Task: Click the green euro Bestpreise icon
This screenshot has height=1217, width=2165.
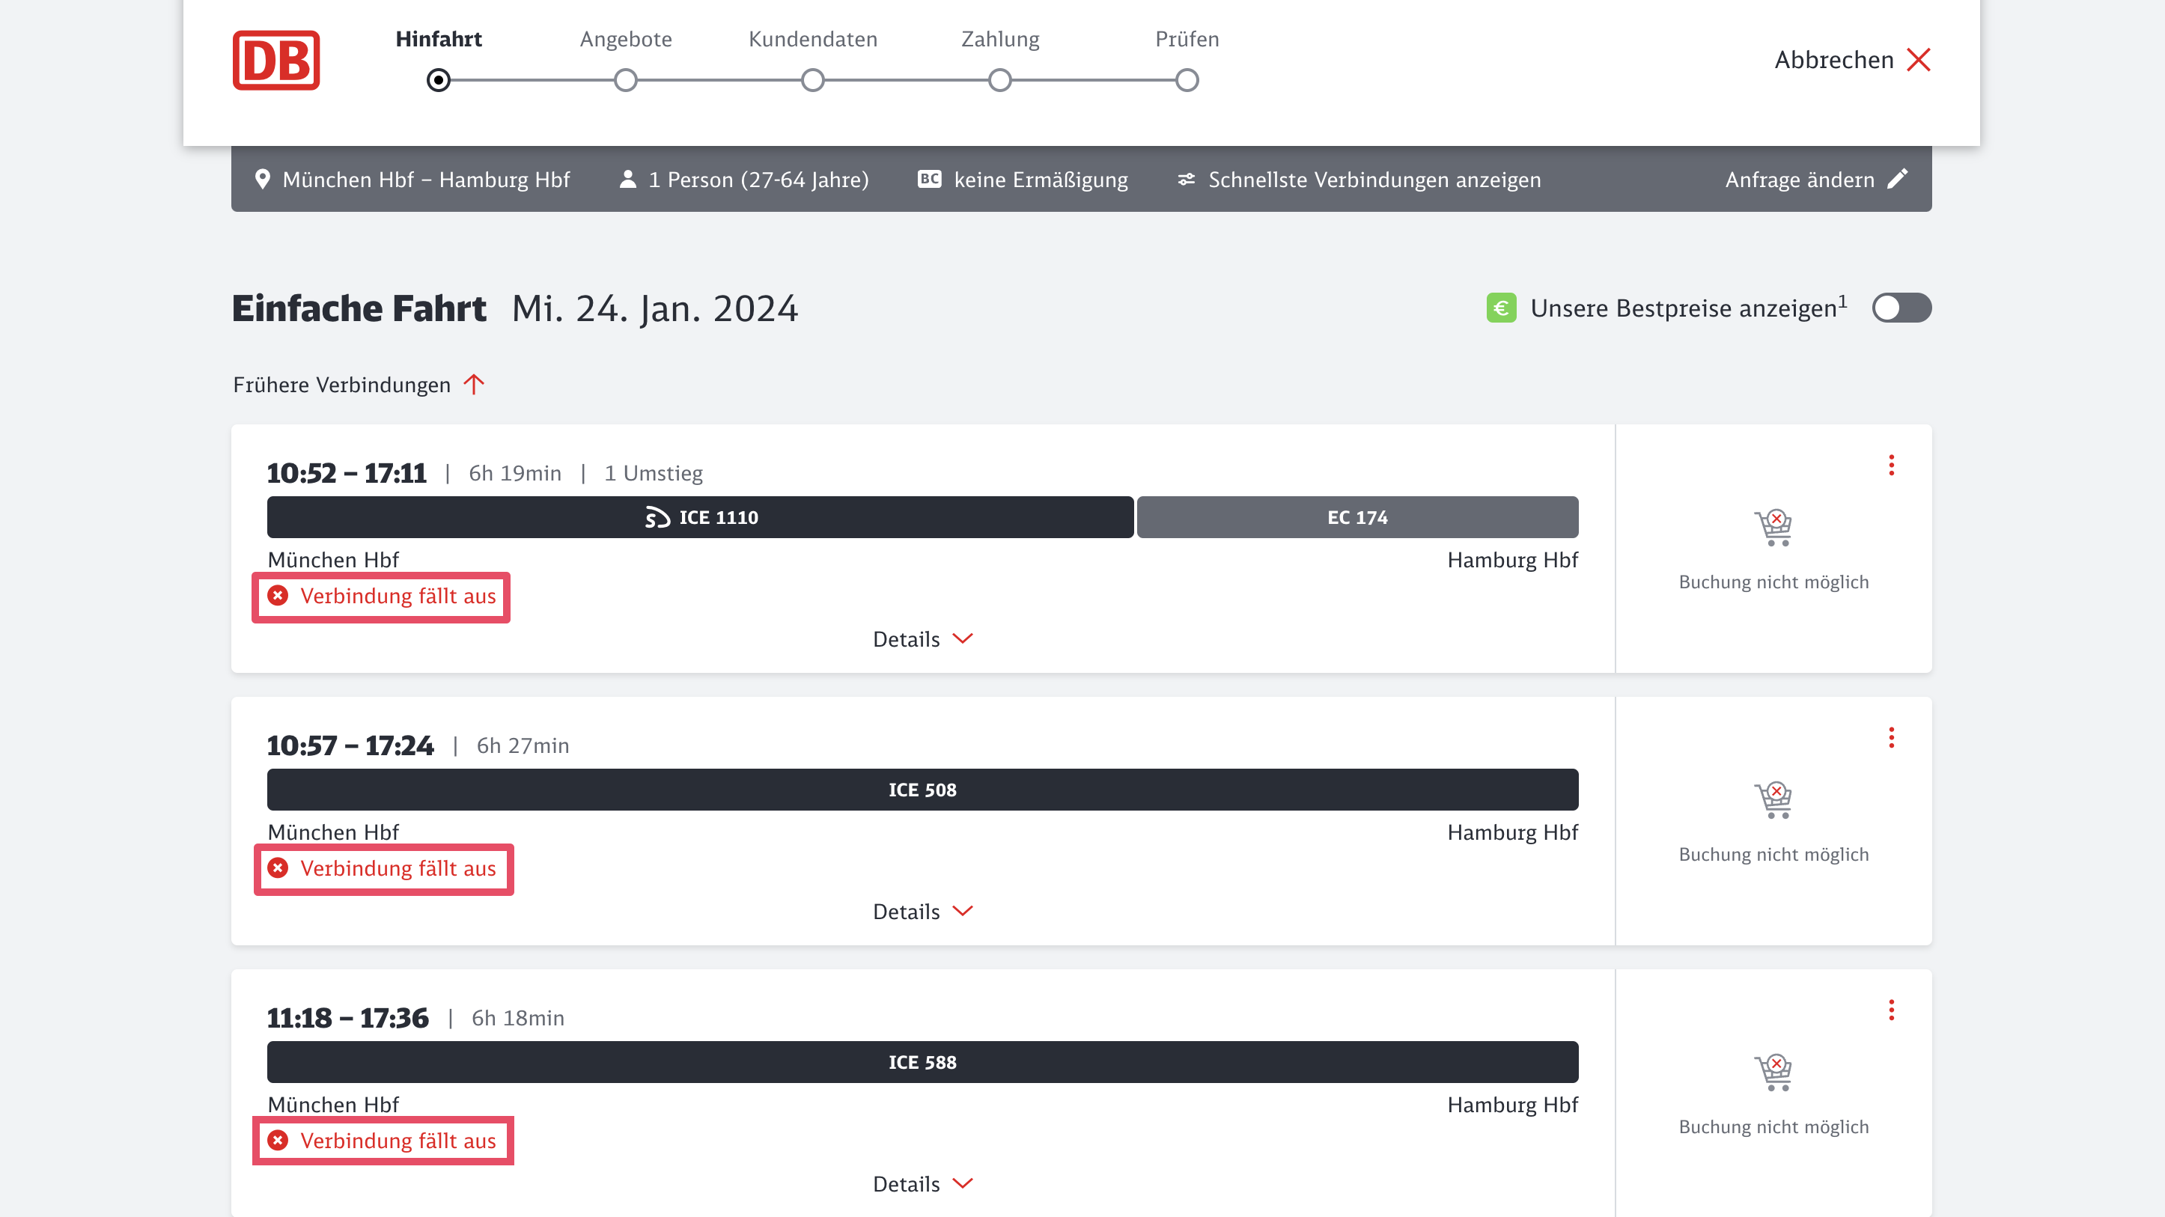Action: pyautogui.click(x=1501, y=308)
